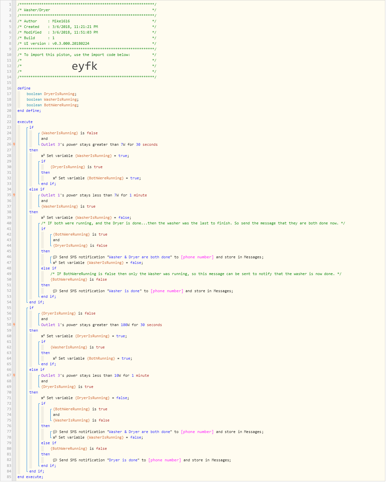The width and height of the screenshot is (388, 484).
Task: Click "boolean BothWereRunning;" declaration
Action: point(53,105)
